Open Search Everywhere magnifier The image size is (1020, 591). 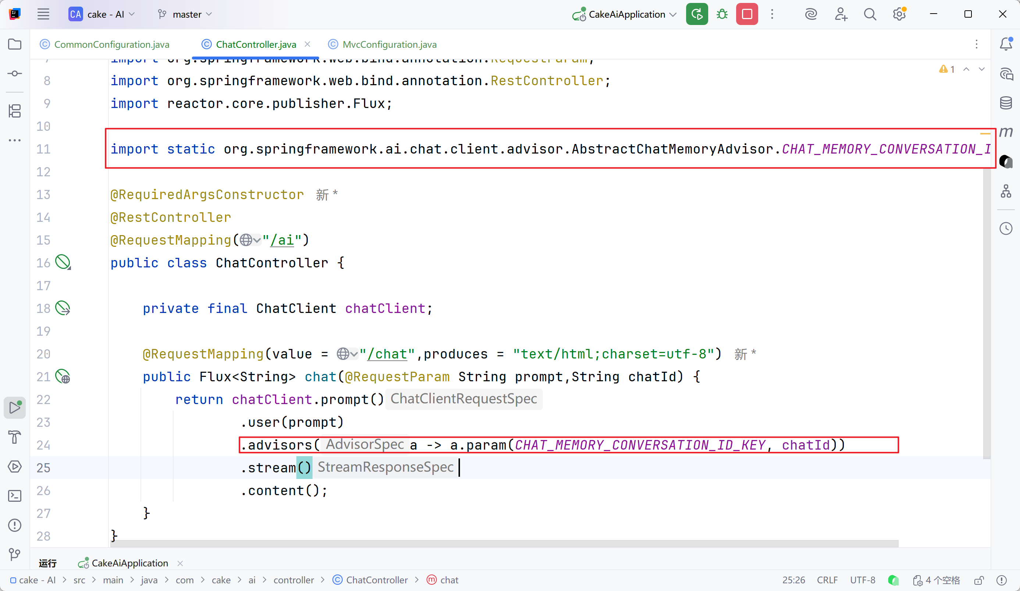tap(870, 14)
